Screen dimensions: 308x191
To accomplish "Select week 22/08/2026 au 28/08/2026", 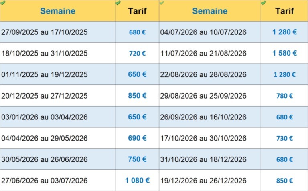I will coord(203,74).
